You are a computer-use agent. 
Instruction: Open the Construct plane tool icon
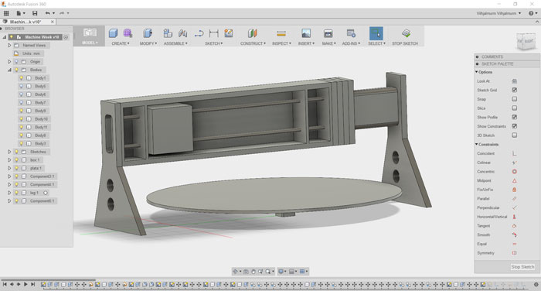253,33
